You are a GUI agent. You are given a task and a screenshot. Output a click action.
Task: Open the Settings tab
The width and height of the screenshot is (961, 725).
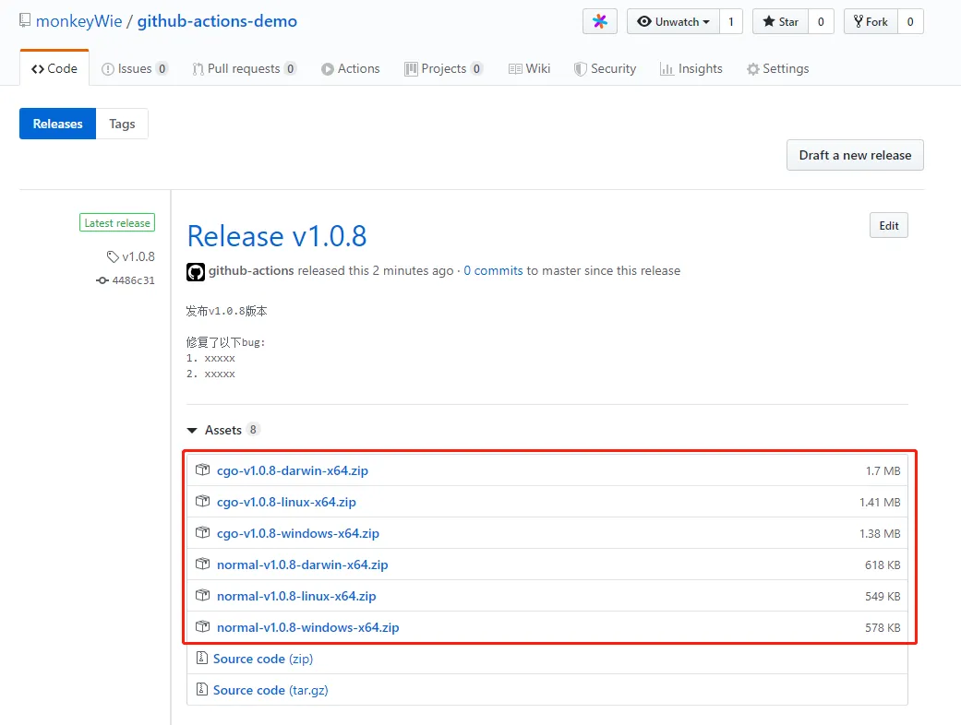pos(777,69)
